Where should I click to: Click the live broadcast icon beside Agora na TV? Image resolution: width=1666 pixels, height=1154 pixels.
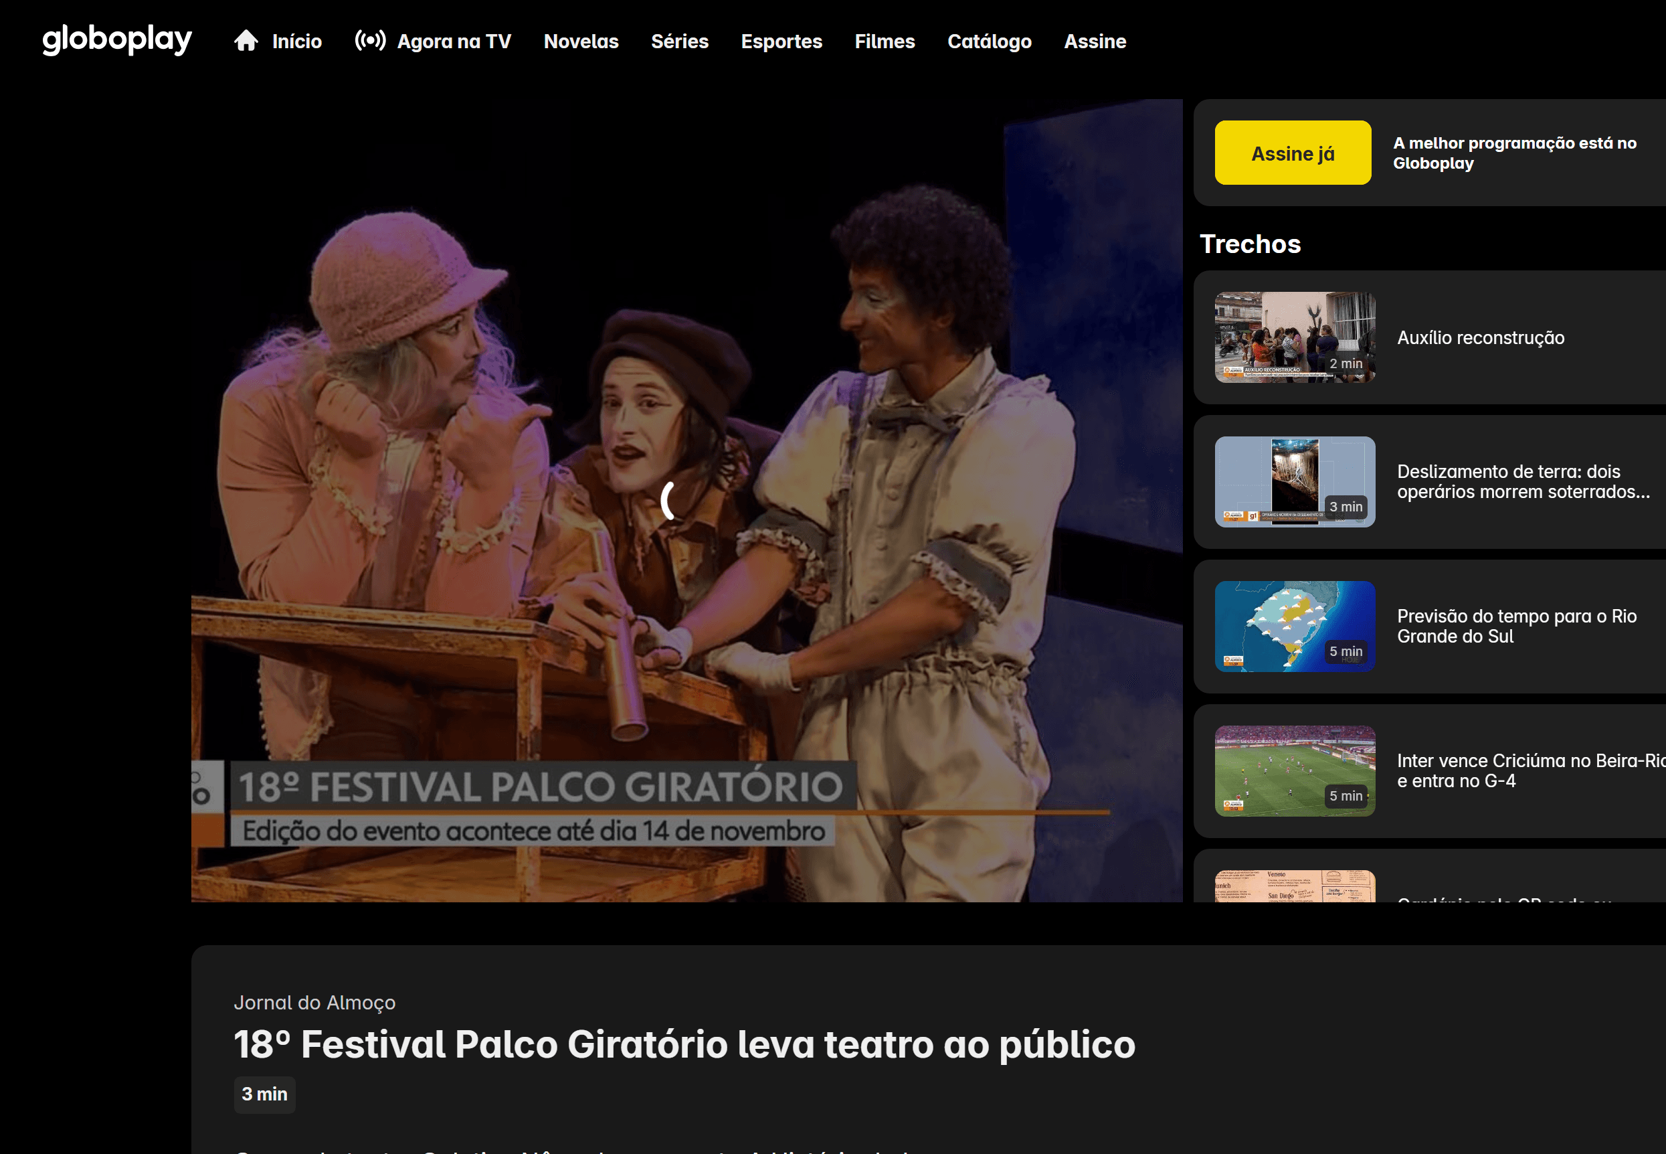pos(370,39)
